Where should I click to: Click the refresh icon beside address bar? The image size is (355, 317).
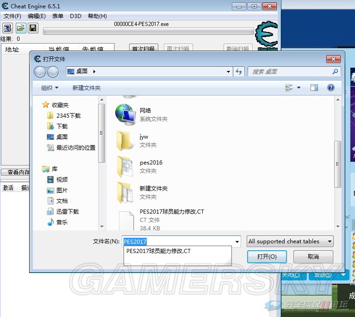(239, 71)
